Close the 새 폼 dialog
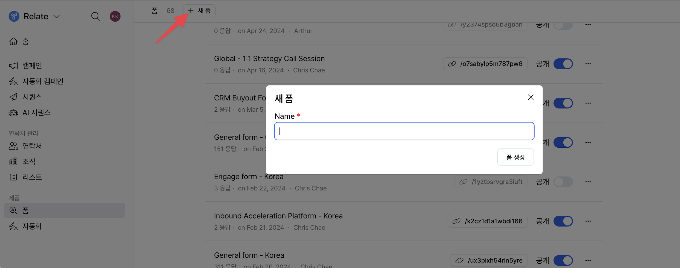The width and height of the screenshot is (680, 268). tap(531, 97)
